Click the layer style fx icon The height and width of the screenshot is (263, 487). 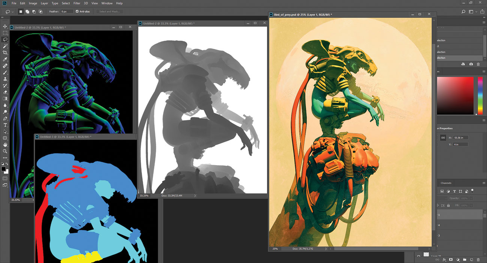coord(444,259)
